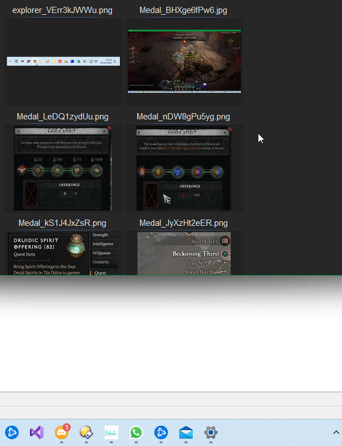Open Battle.net icon left of Visual Studio

[12, 433]
